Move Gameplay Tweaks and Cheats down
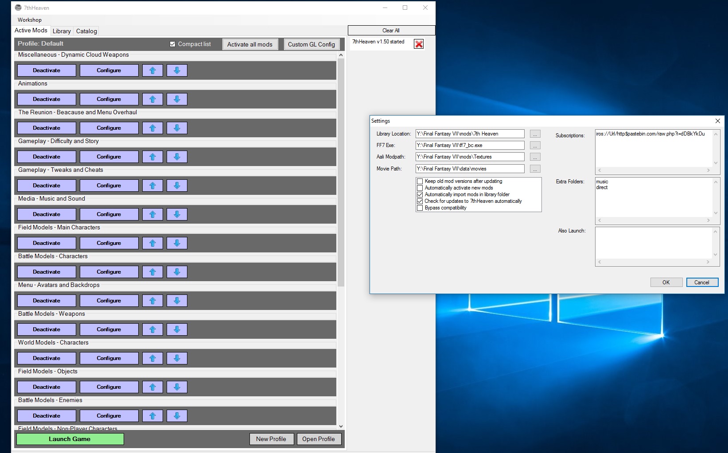The image size is (728, 453). [x=177, y=186]
